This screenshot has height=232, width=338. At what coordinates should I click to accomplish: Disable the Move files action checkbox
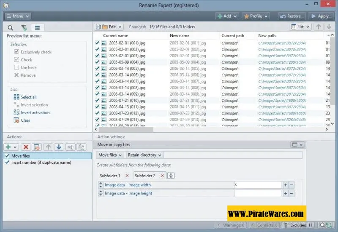coord(6,156)
